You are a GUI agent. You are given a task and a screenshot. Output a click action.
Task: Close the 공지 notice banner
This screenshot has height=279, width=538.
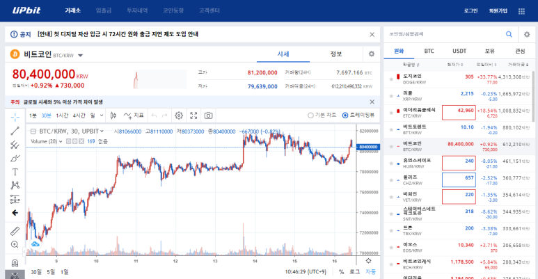tap(372, 34)
